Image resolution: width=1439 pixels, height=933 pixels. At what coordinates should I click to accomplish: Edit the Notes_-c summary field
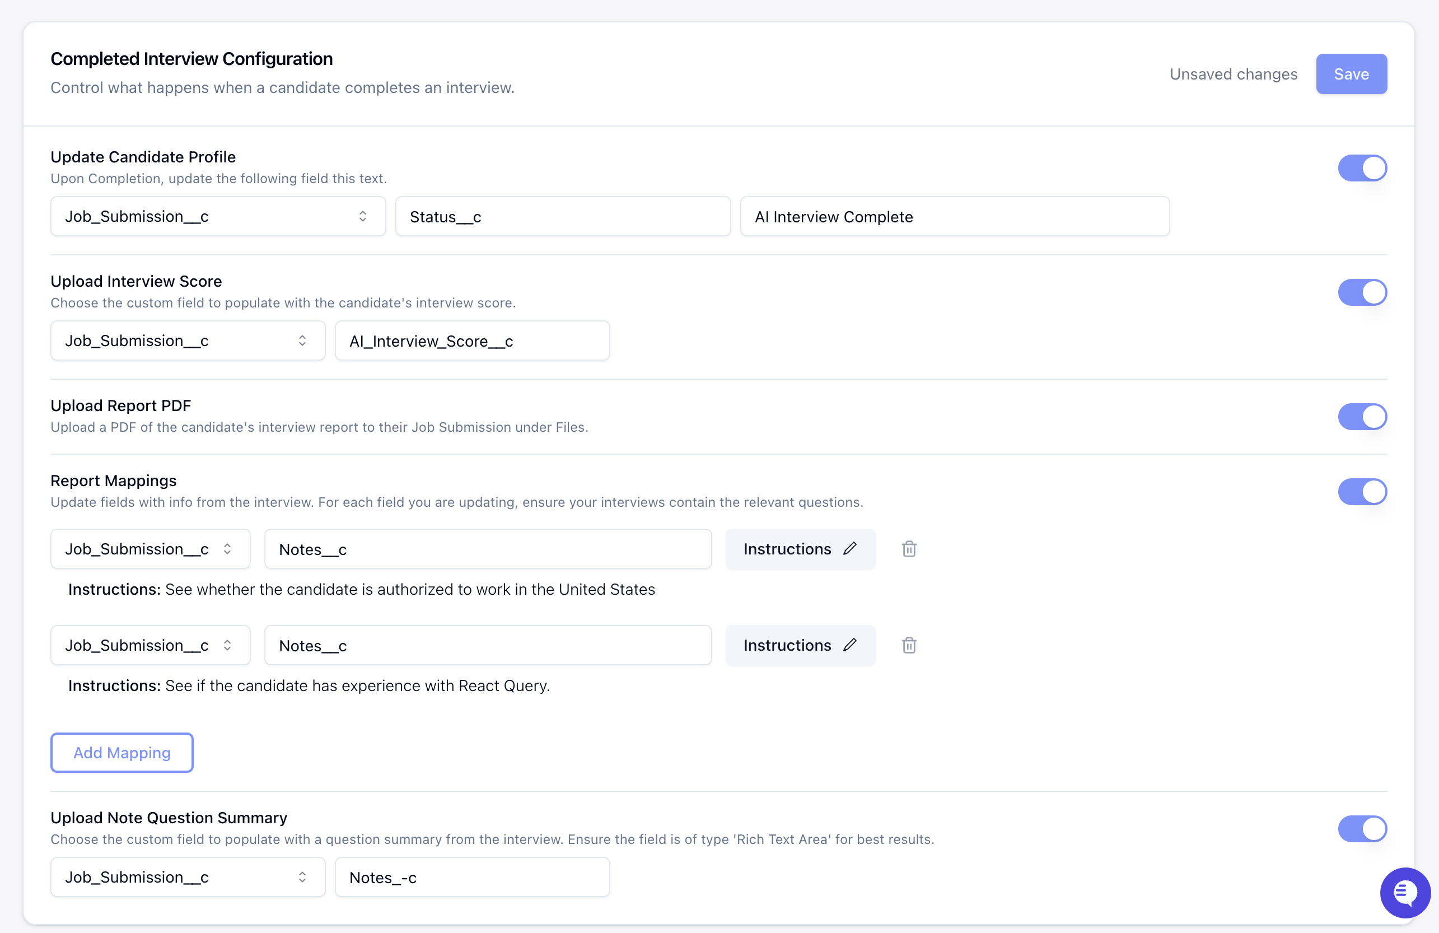471,878
